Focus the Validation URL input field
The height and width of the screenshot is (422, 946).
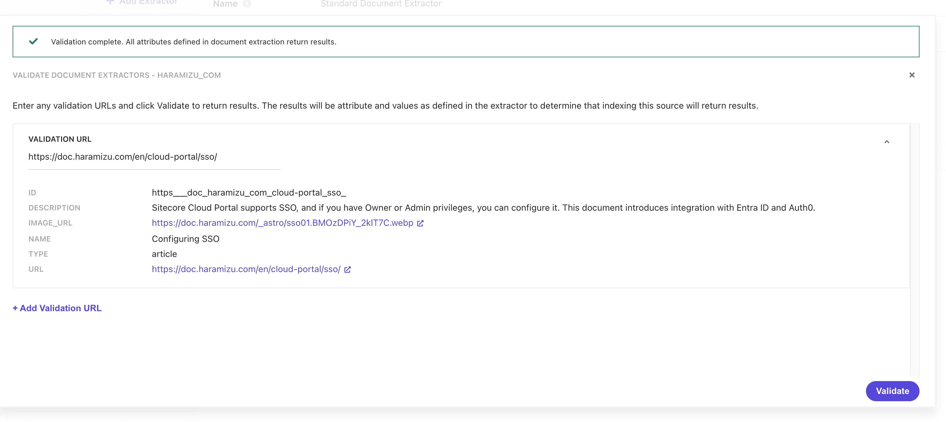pos(154,157)
